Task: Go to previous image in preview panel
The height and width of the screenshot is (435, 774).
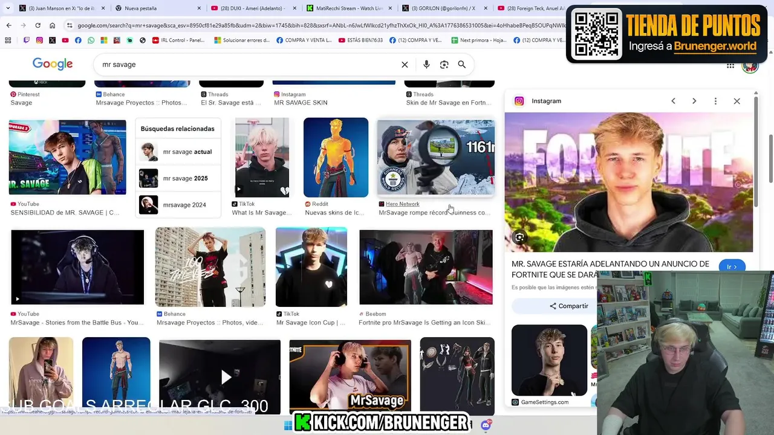Action: tap(673, 101)
